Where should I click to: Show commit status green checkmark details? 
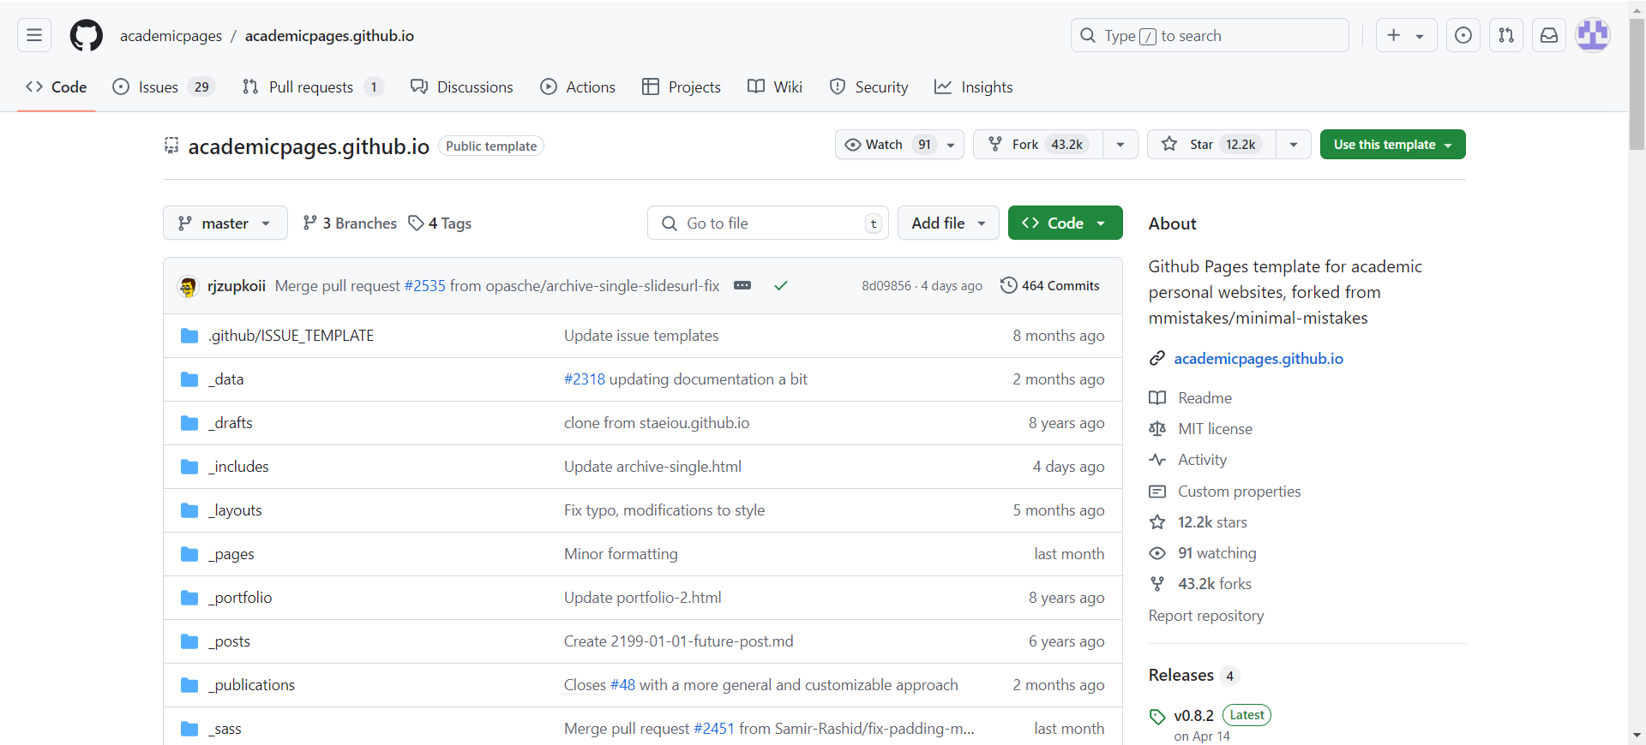pyautogui.click(x=781, y=285)
